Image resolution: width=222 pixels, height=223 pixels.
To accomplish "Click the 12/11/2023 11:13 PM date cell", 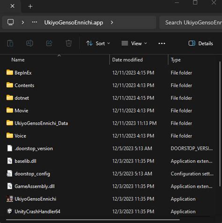I will (x=134, y=123).
